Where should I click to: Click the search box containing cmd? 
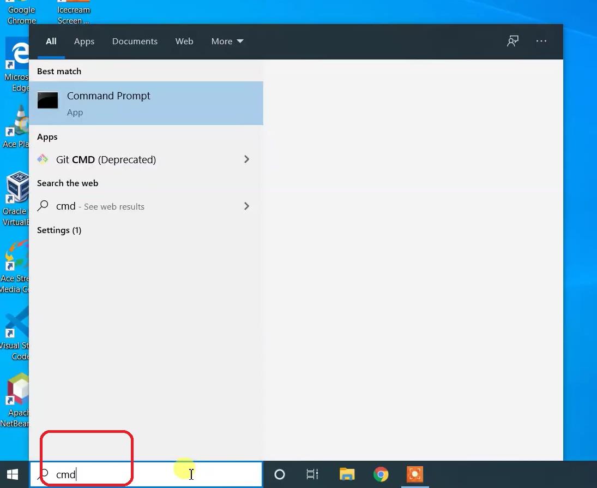(x=146, y=474)
